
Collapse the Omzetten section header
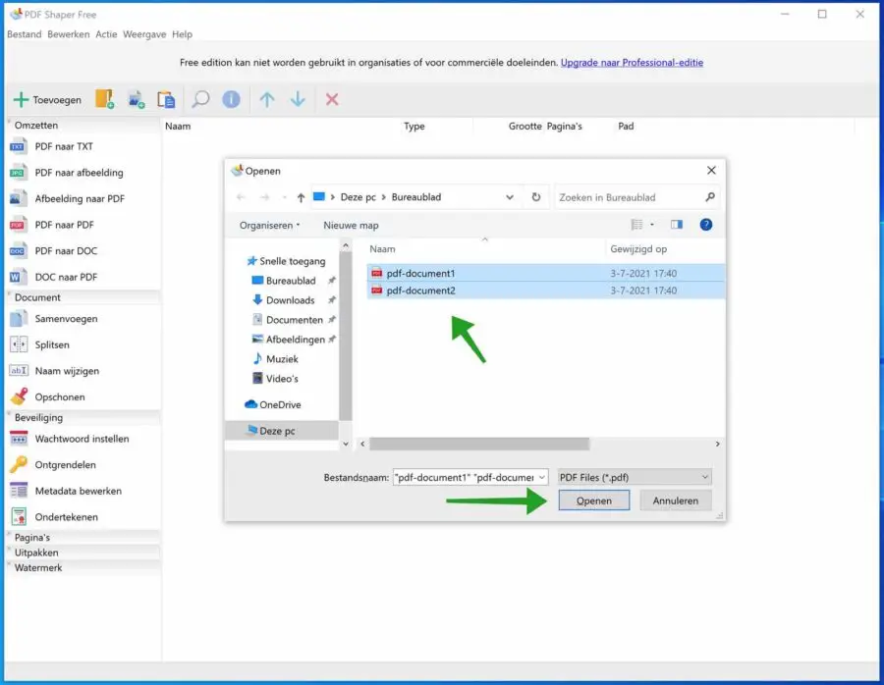pyautogui.click(x=83, y=125)
